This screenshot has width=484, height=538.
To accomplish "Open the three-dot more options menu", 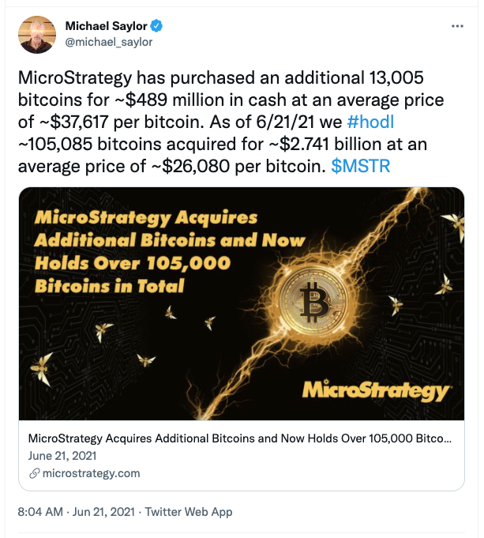I will pyautogui.click(x=456, y=27).
